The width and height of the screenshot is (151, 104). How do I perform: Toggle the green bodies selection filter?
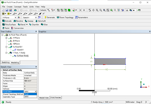pos(69,10)
